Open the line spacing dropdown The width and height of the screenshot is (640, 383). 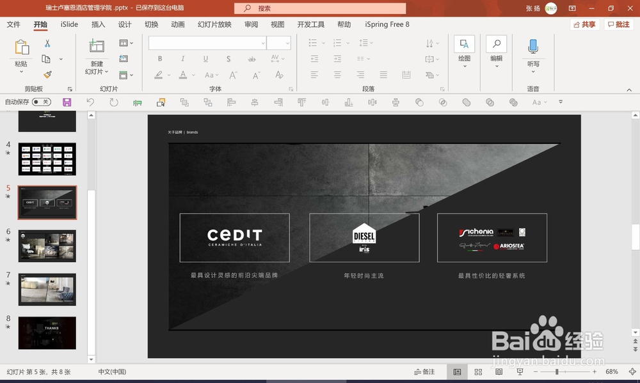[x=365, y=43]
